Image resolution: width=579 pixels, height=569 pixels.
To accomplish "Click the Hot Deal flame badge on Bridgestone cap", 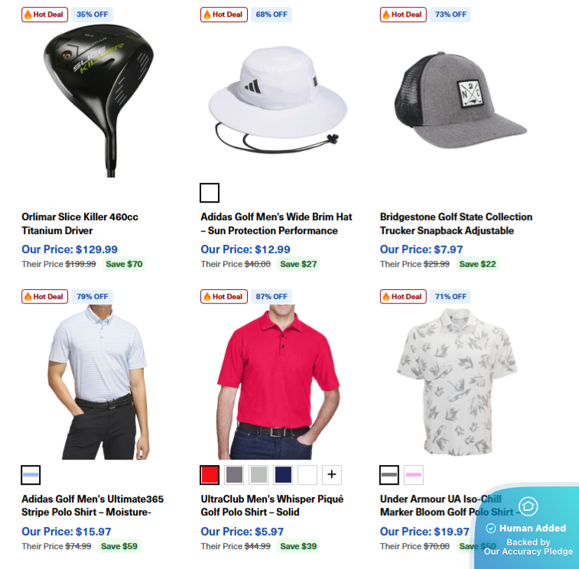I will (x=403, y=15).
